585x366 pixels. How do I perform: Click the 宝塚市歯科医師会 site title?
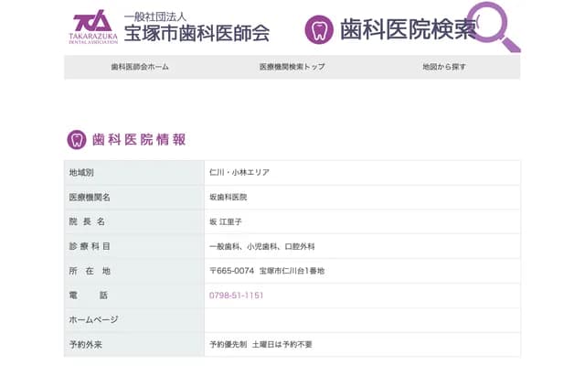coord(197,35)
